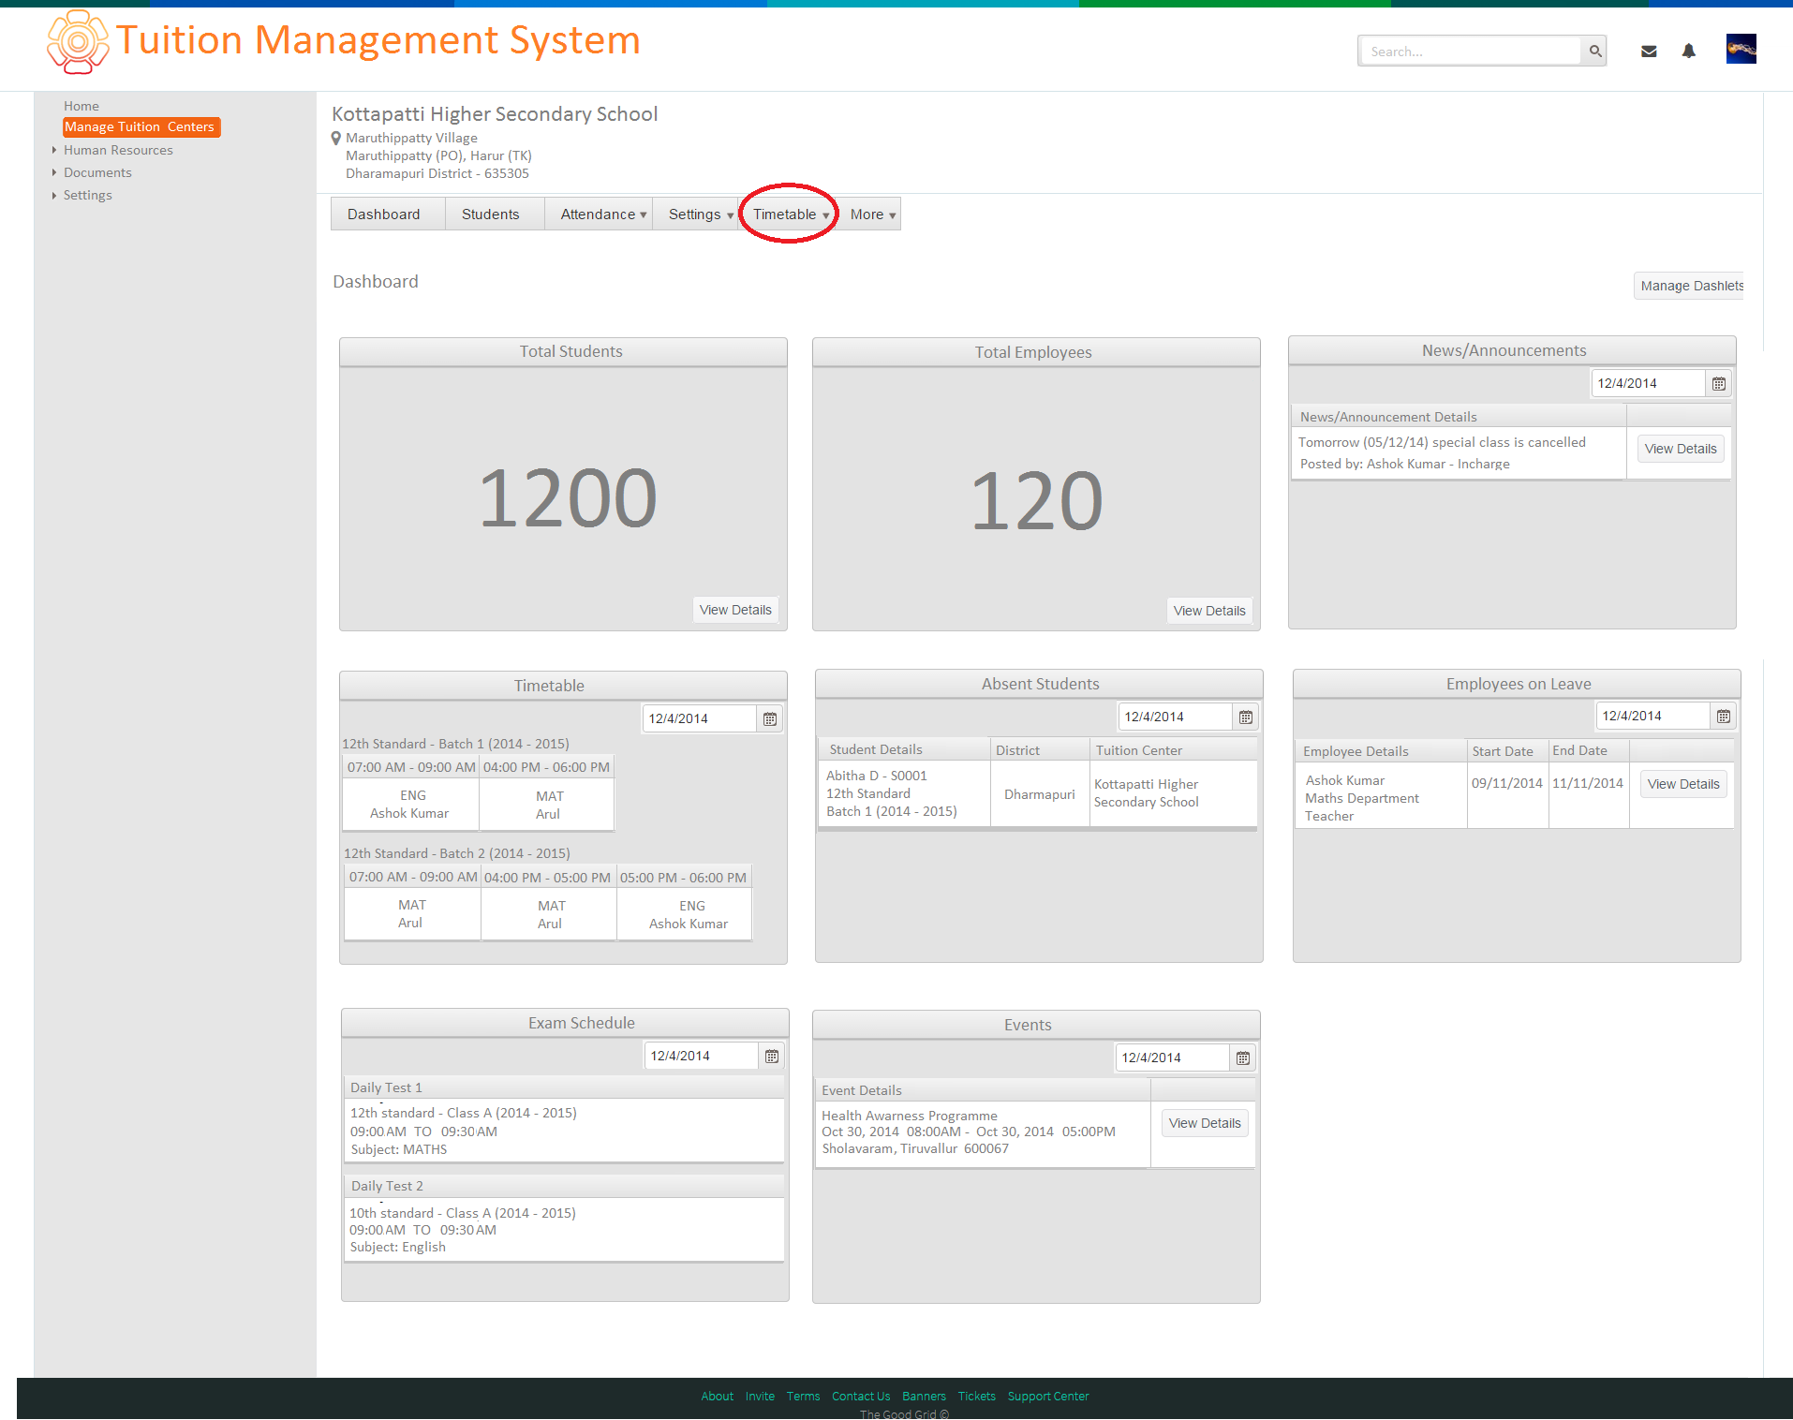View Details of Ashok Kumar leave

click(1683, 785)
